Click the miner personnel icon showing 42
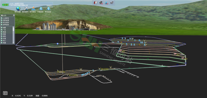Image resolution: width=207 pixels, height=98 pixels. (106, 3)
